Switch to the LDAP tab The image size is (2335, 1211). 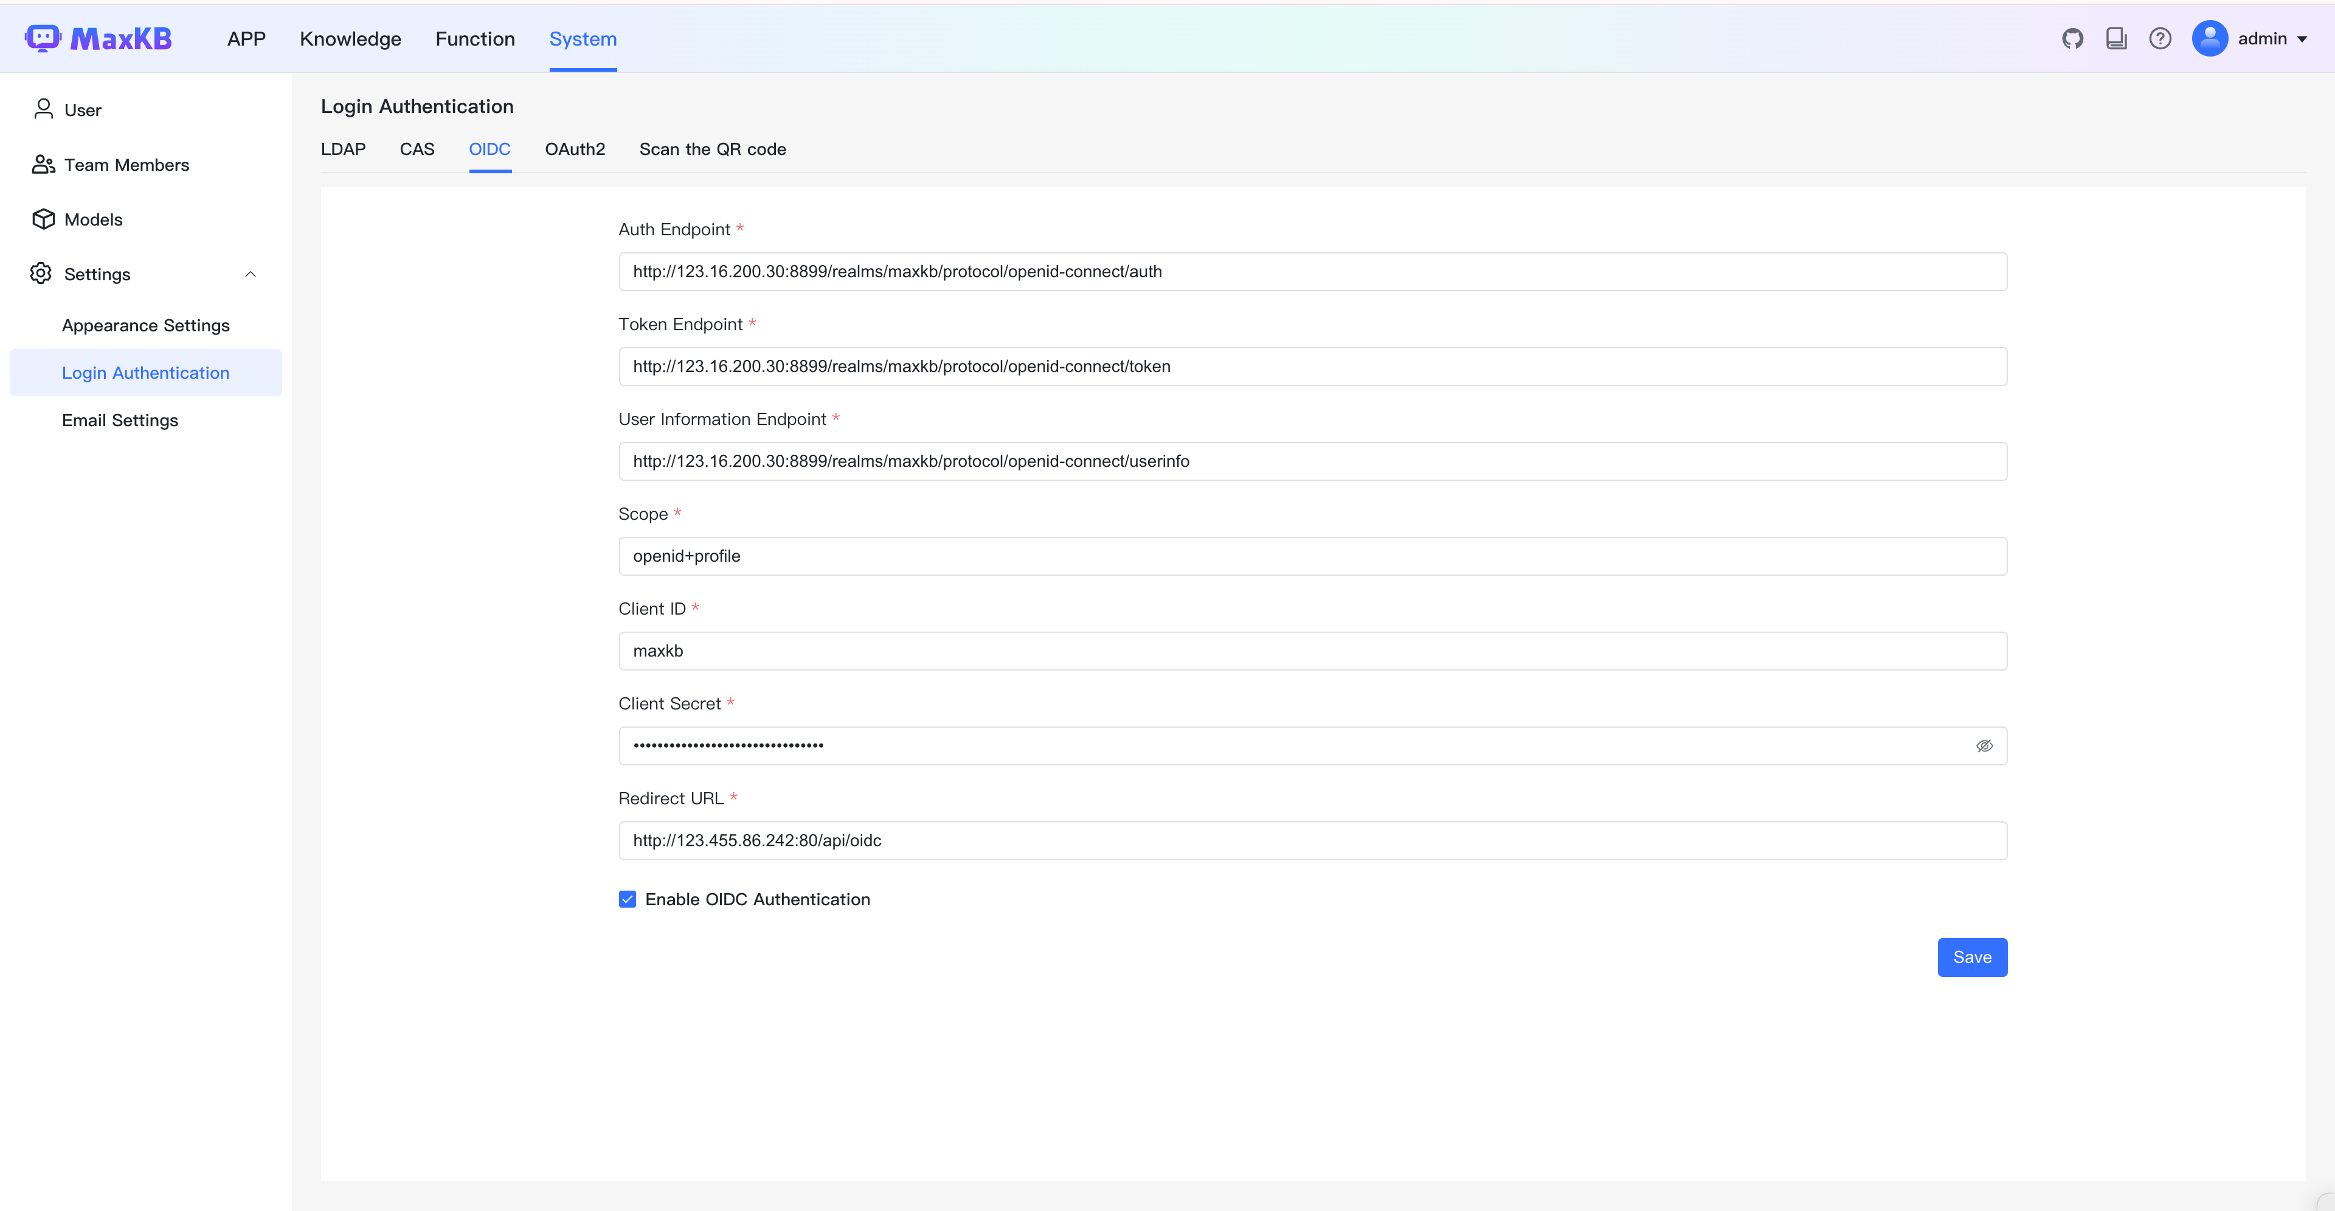[344, 150]
